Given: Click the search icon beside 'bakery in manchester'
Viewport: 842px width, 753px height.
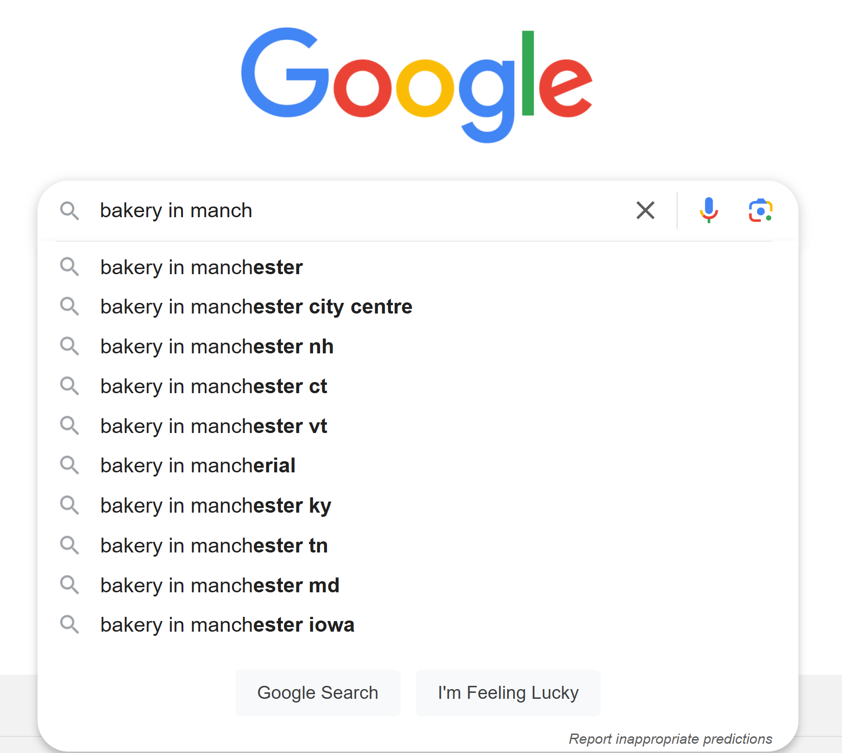Looking at the screenshot, I should coord(70,267).
